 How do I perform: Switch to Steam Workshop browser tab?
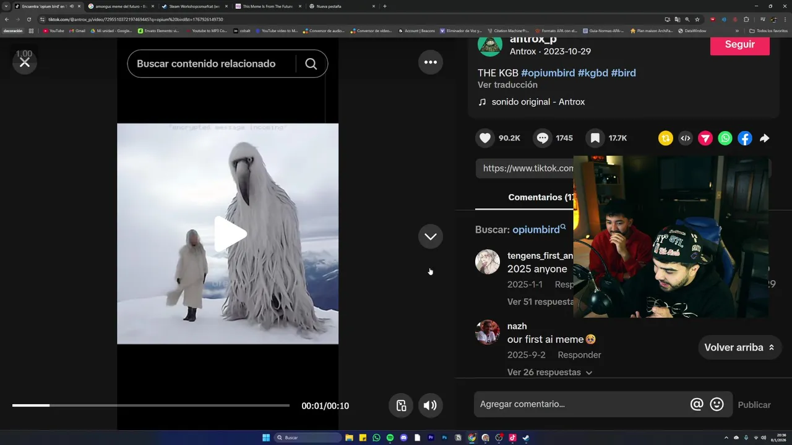[195, 6]
